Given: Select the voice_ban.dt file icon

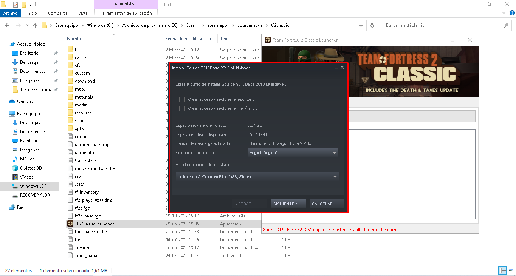Looking at the screenshot, I should (70, 256).
